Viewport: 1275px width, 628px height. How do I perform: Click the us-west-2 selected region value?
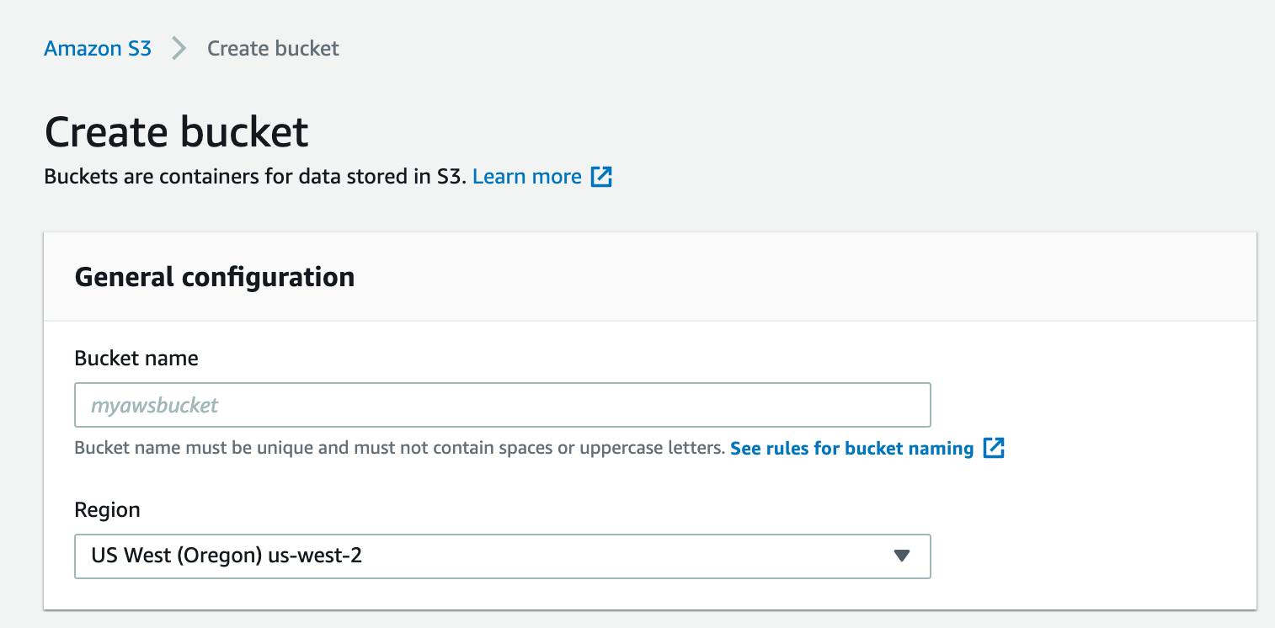coord(314,556)
